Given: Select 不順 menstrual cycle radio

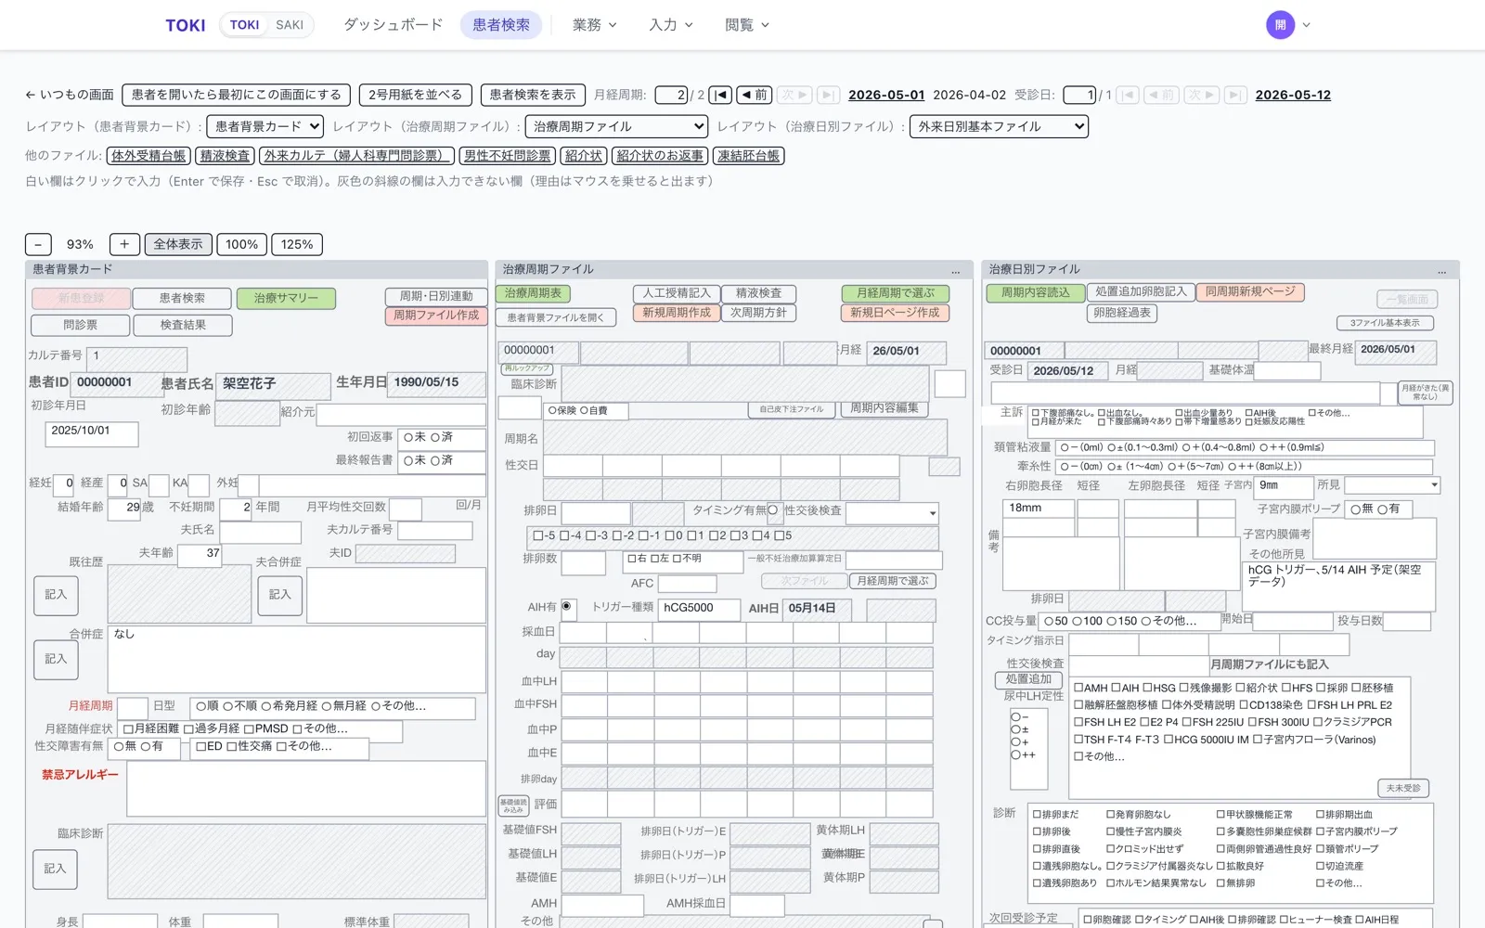Looking at the screenshot, I should pos(227,706).
